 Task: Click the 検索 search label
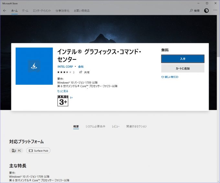[197, 11]
